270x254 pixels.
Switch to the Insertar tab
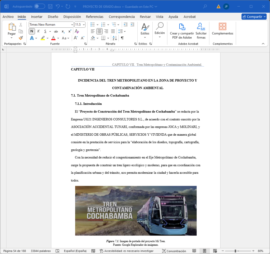pos(37,17)
